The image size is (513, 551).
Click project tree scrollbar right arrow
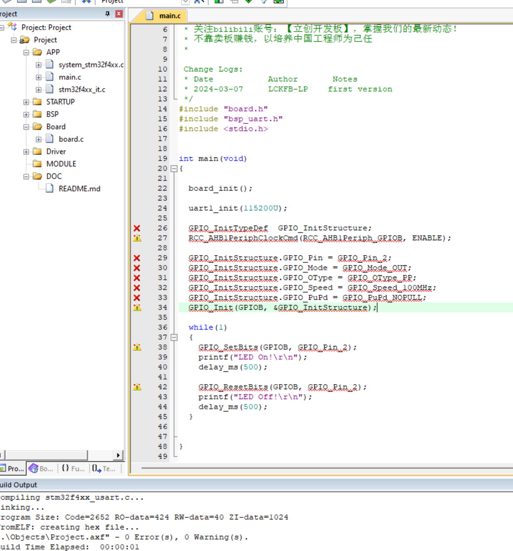point(118,455)
